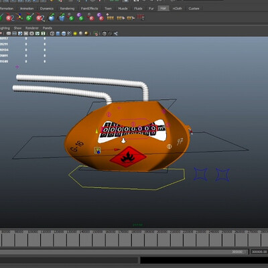Click the green S with gray ball hair icon

71,17
